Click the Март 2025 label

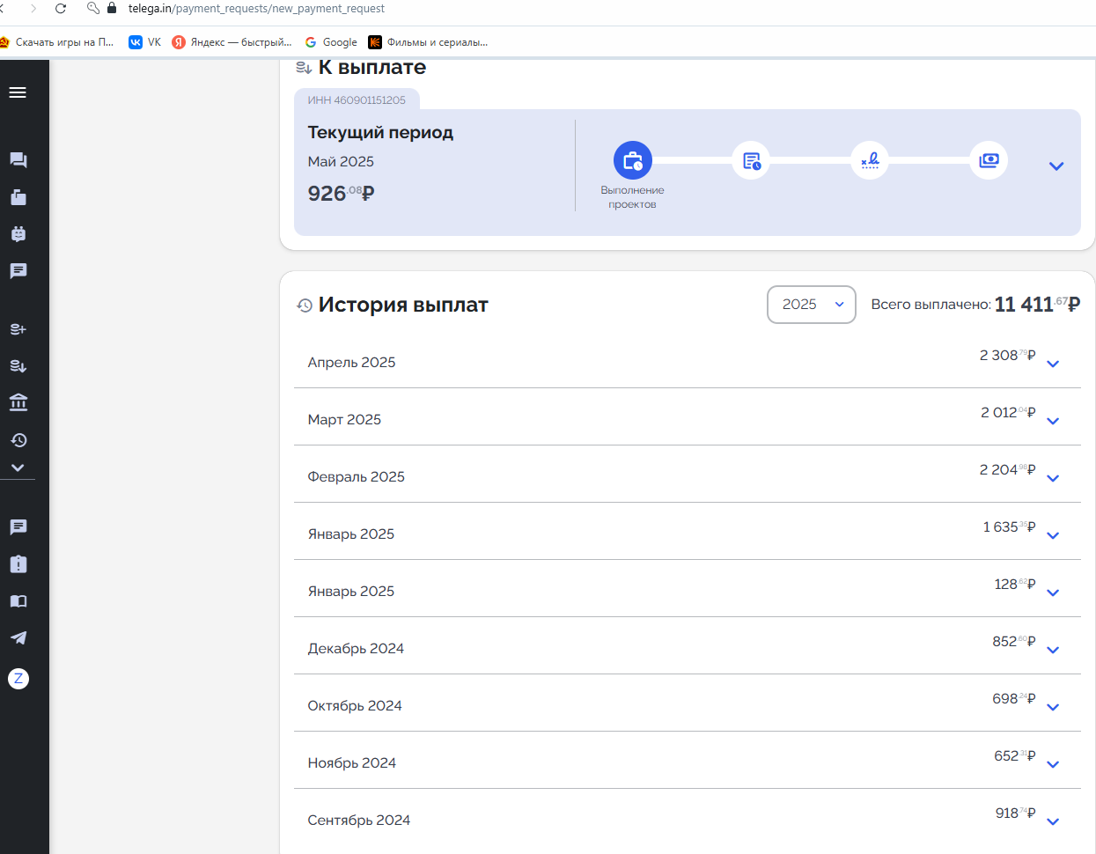coord(344,420)
